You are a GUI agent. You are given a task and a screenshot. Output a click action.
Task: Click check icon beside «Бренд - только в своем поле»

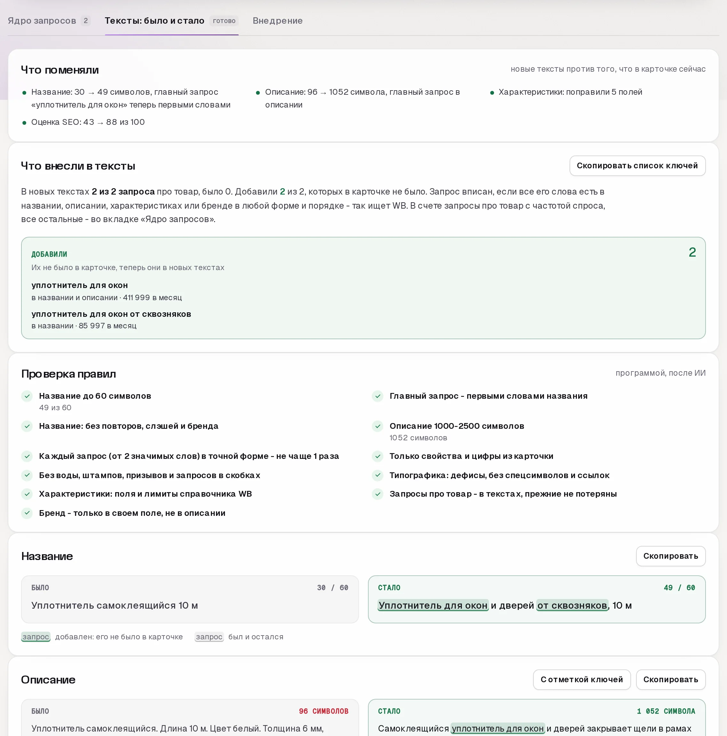pyautogui.click(x=27, y=513)
